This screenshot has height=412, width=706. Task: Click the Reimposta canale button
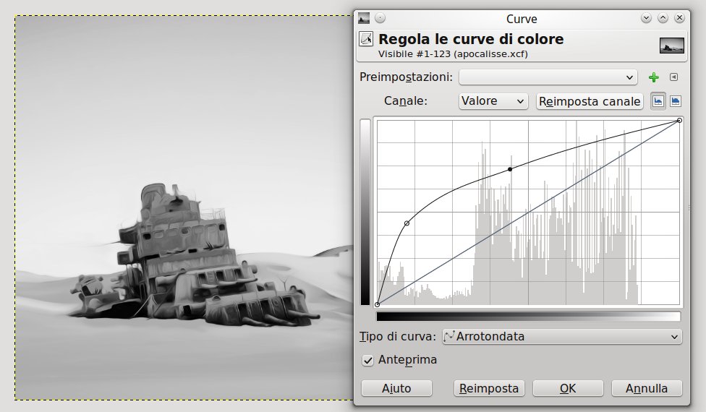(590, 101)
